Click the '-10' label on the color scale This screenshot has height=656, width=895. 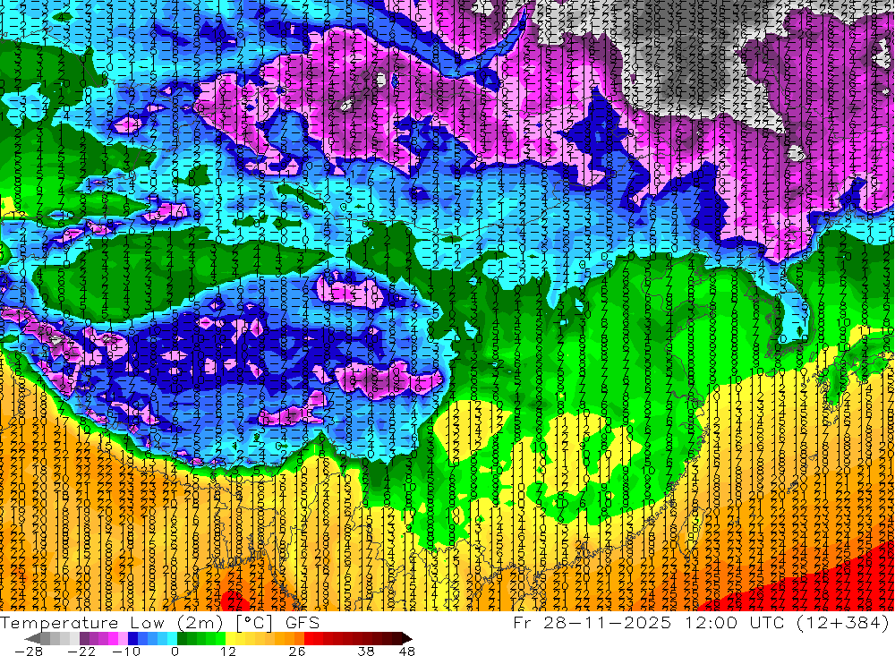pyautogui.click(x=125, y=651)
